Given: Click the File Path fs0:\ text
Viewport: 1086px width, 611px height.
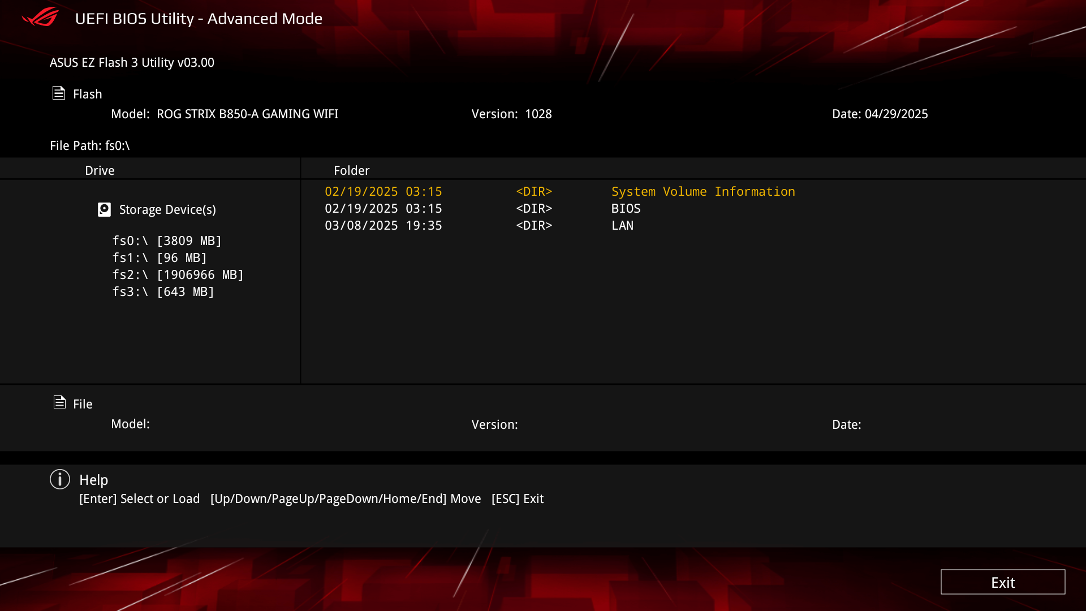Looking at the screenshot, I should (x=90, y=145).
